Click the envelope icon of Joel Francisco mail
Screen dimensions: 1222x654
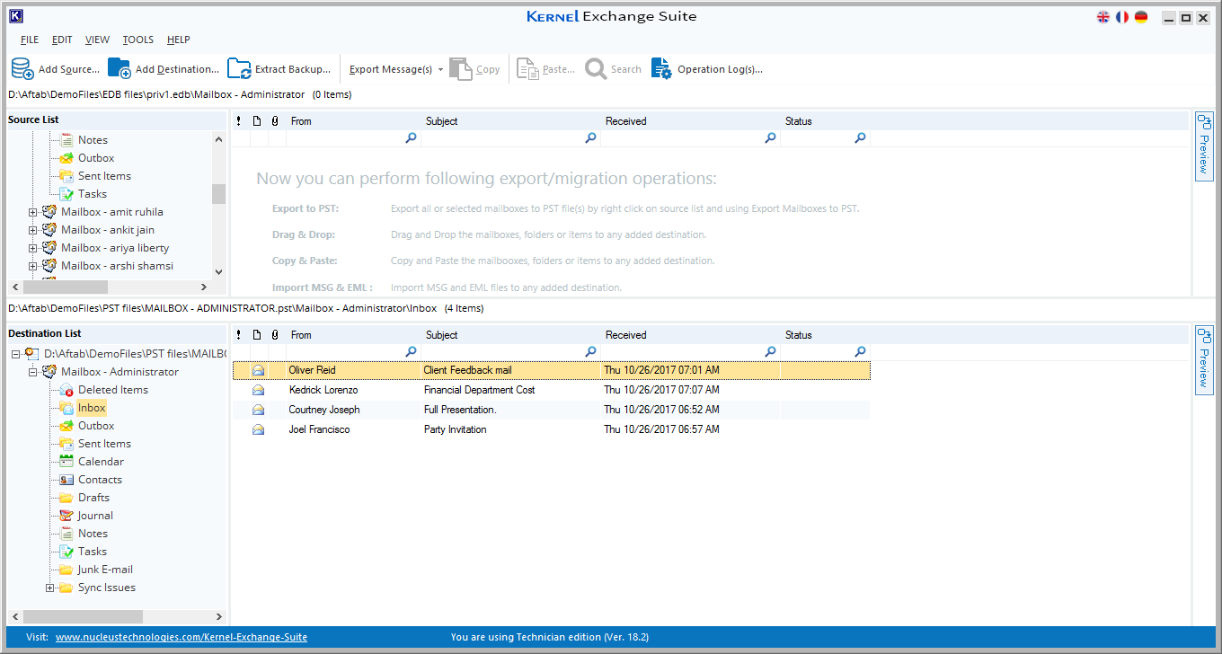point(259,429)
